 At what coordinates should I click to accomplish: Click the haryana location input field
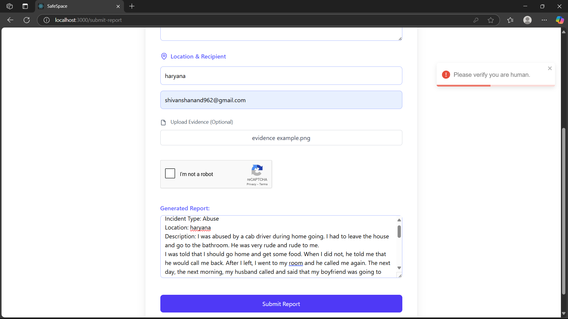(x=281, y=76)
